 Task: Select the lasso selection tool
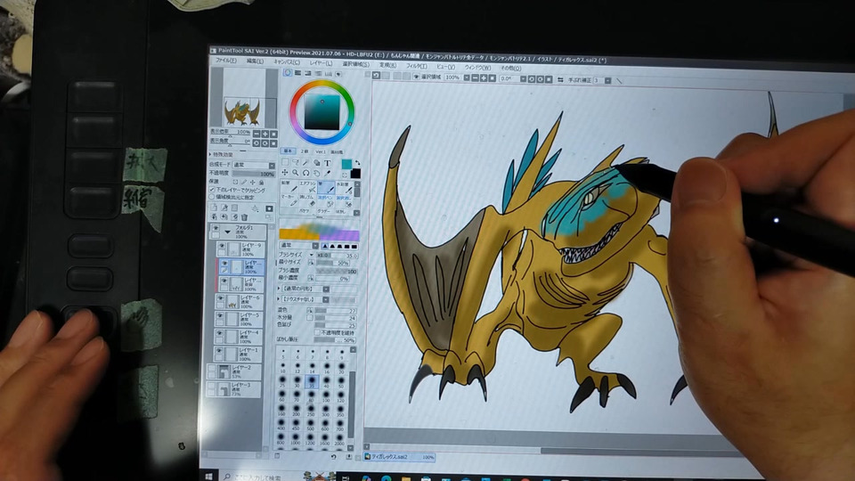click(296, 162)
